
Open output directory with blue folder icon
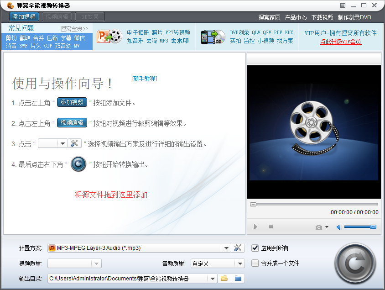point(238,278)
